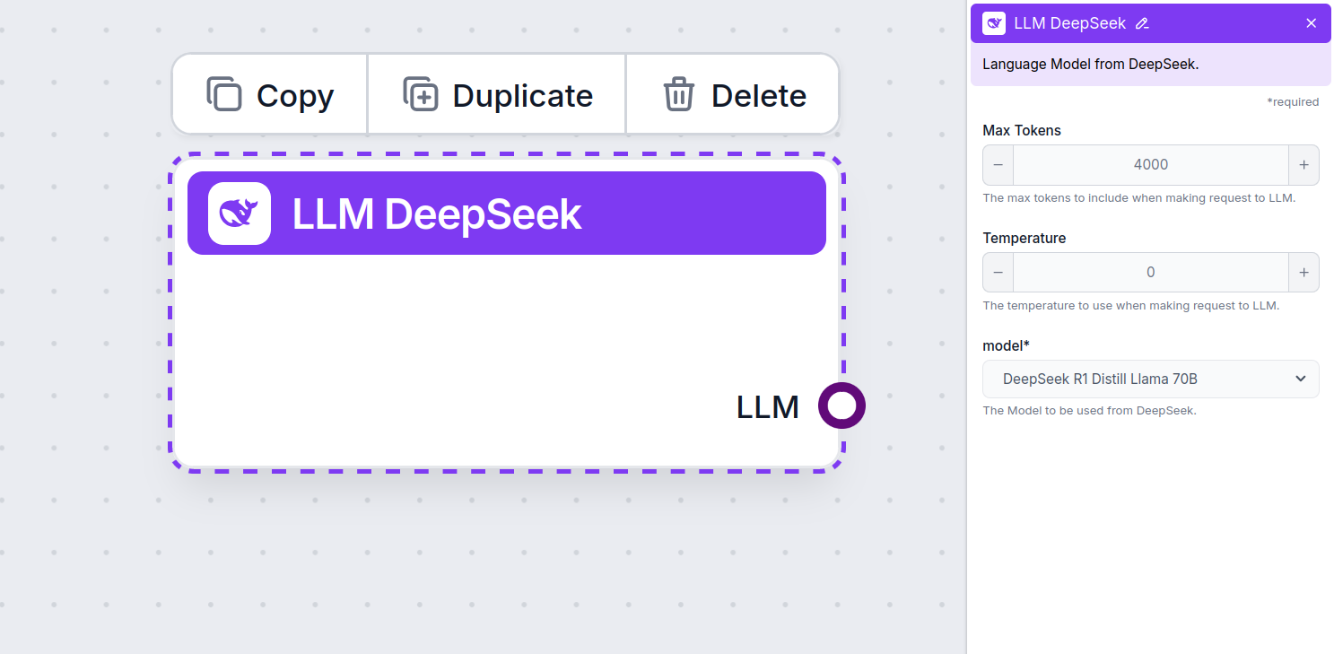This screenshot has height=654, width=1334.
Task: Click the minus icon to lower Max Tokens
Action: 998,165
